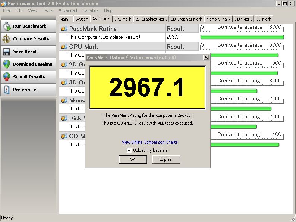Click the Disk Mark row icon
Viewport: 296px width, 222px height.
(64, 118)
